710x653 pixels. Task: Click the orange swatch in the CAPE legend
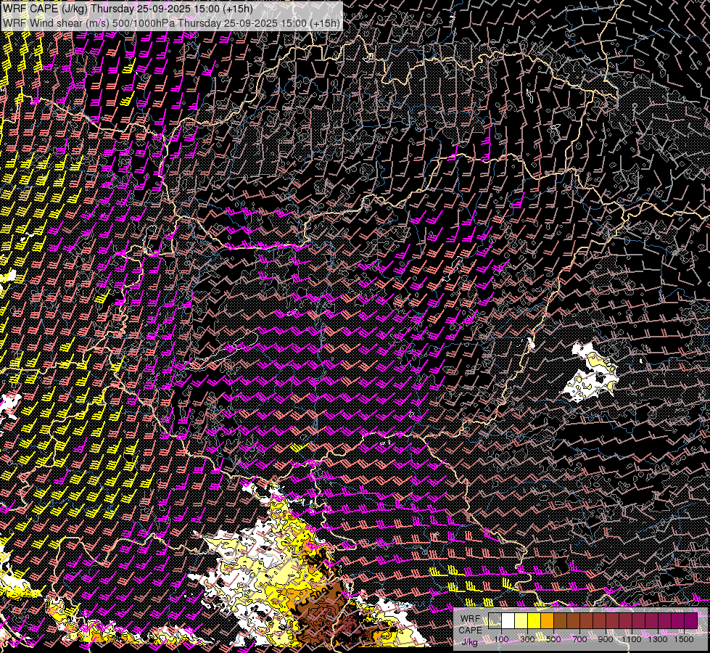(x=548, y=621)
